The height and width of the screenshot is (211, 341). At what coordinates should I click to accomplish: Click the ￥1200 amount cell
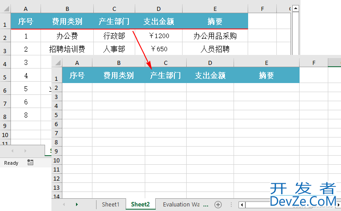click(x=158, y=36)
